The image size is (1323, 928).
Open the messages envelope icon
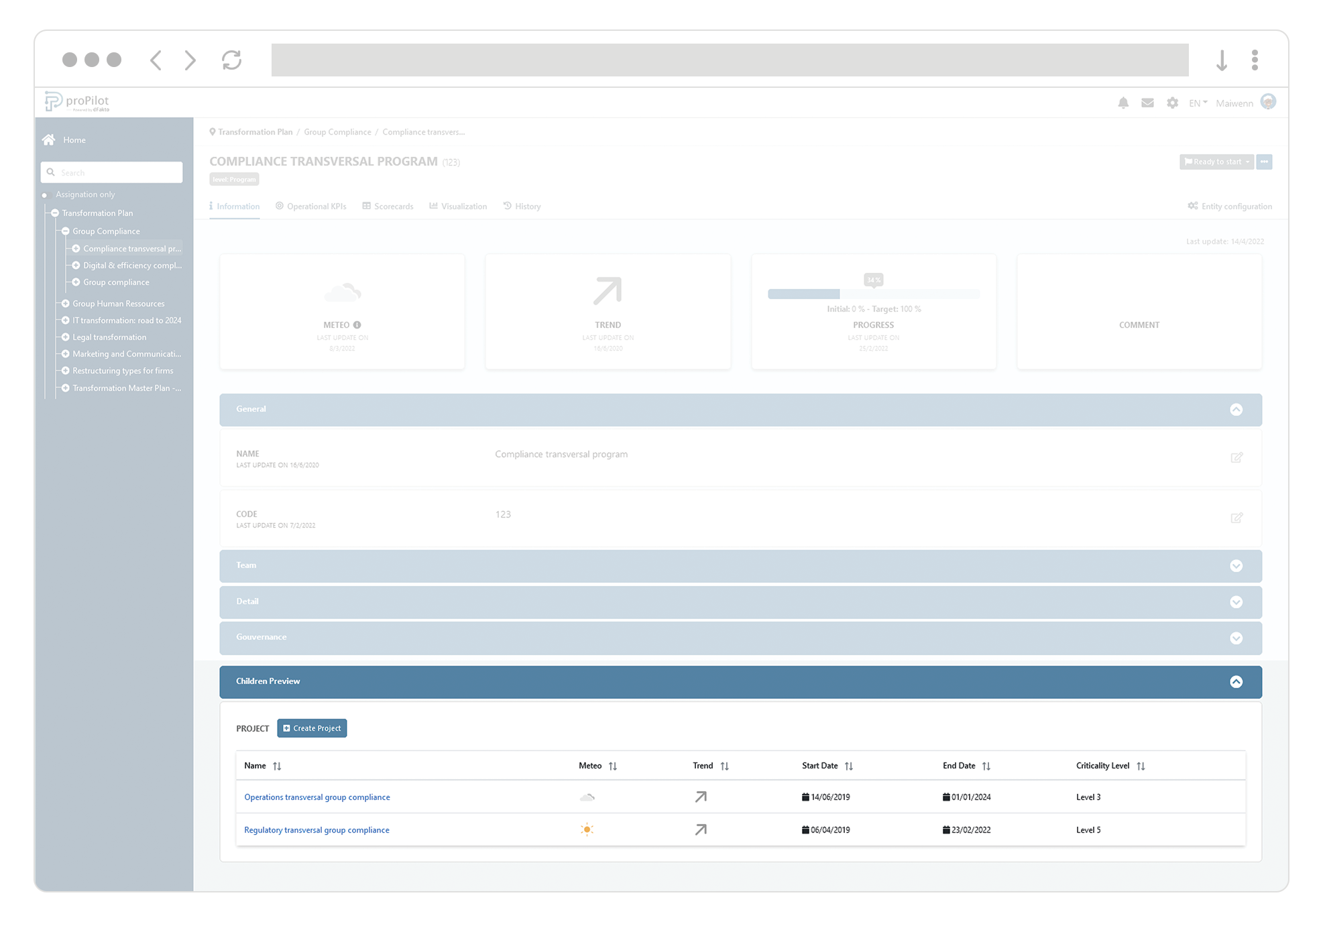[x=1147, y=103]
